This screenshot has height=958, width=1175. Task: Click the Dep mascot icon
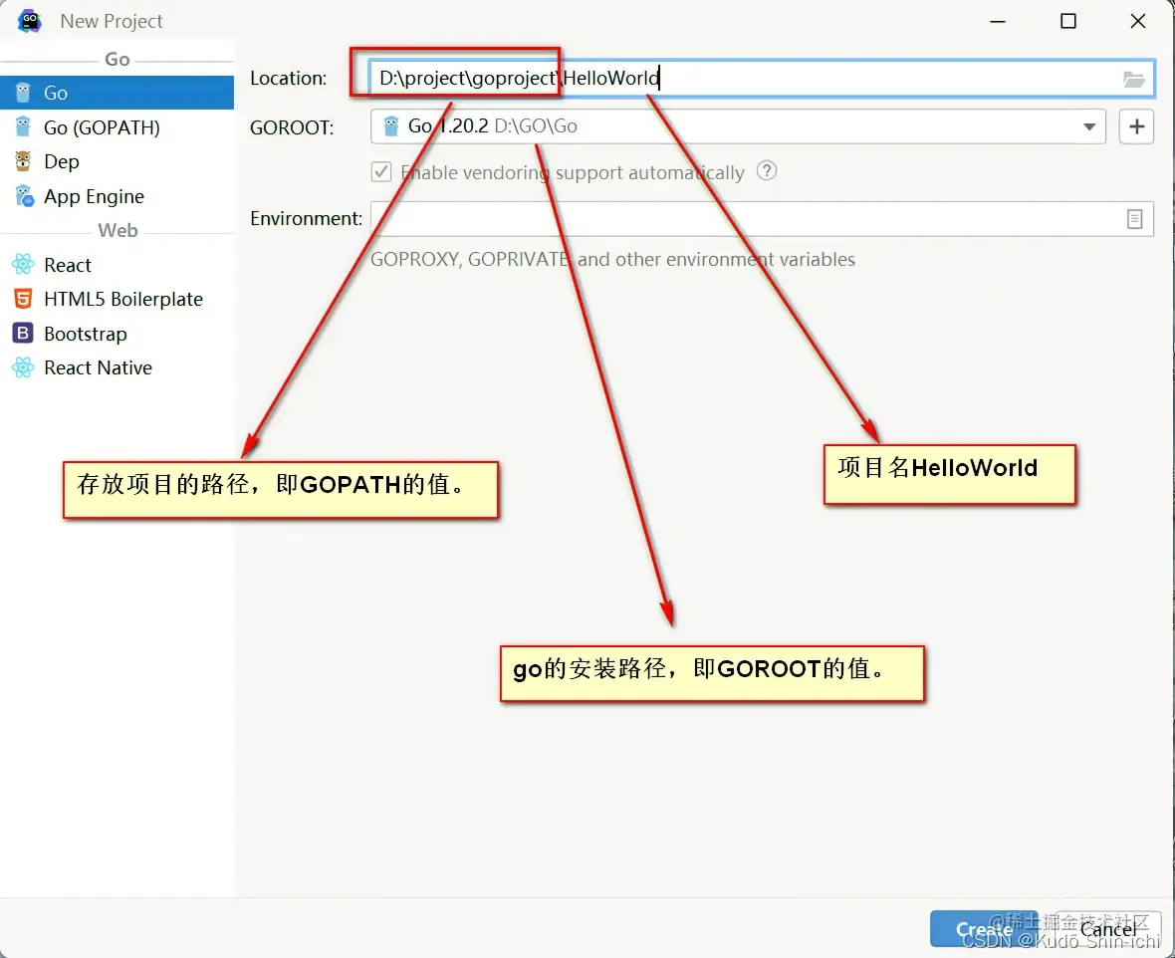click(x=23, y=161)
